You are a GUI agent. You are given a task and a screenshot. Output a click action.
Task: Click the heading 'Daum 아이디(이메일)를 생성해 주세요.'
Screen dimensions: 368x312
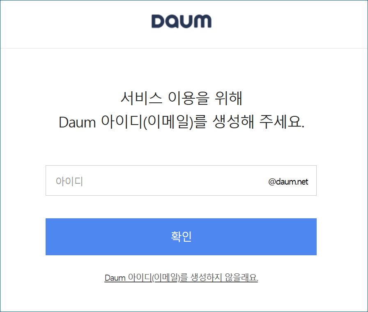pos(182,122)
